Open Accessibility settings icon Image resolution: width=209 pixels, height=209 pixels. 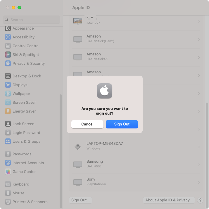coord(8,37)
